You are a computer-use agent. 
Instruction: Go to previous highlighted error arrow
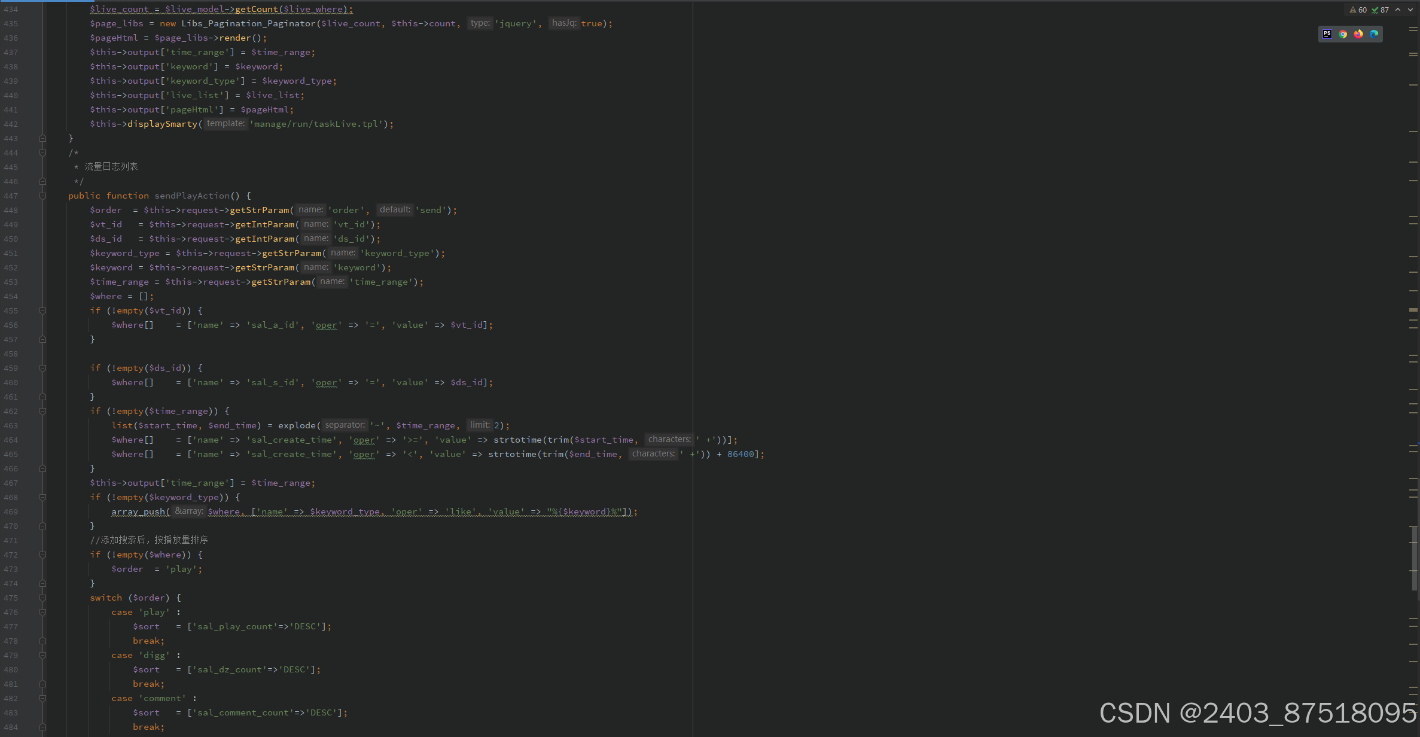pos(1398,10)
